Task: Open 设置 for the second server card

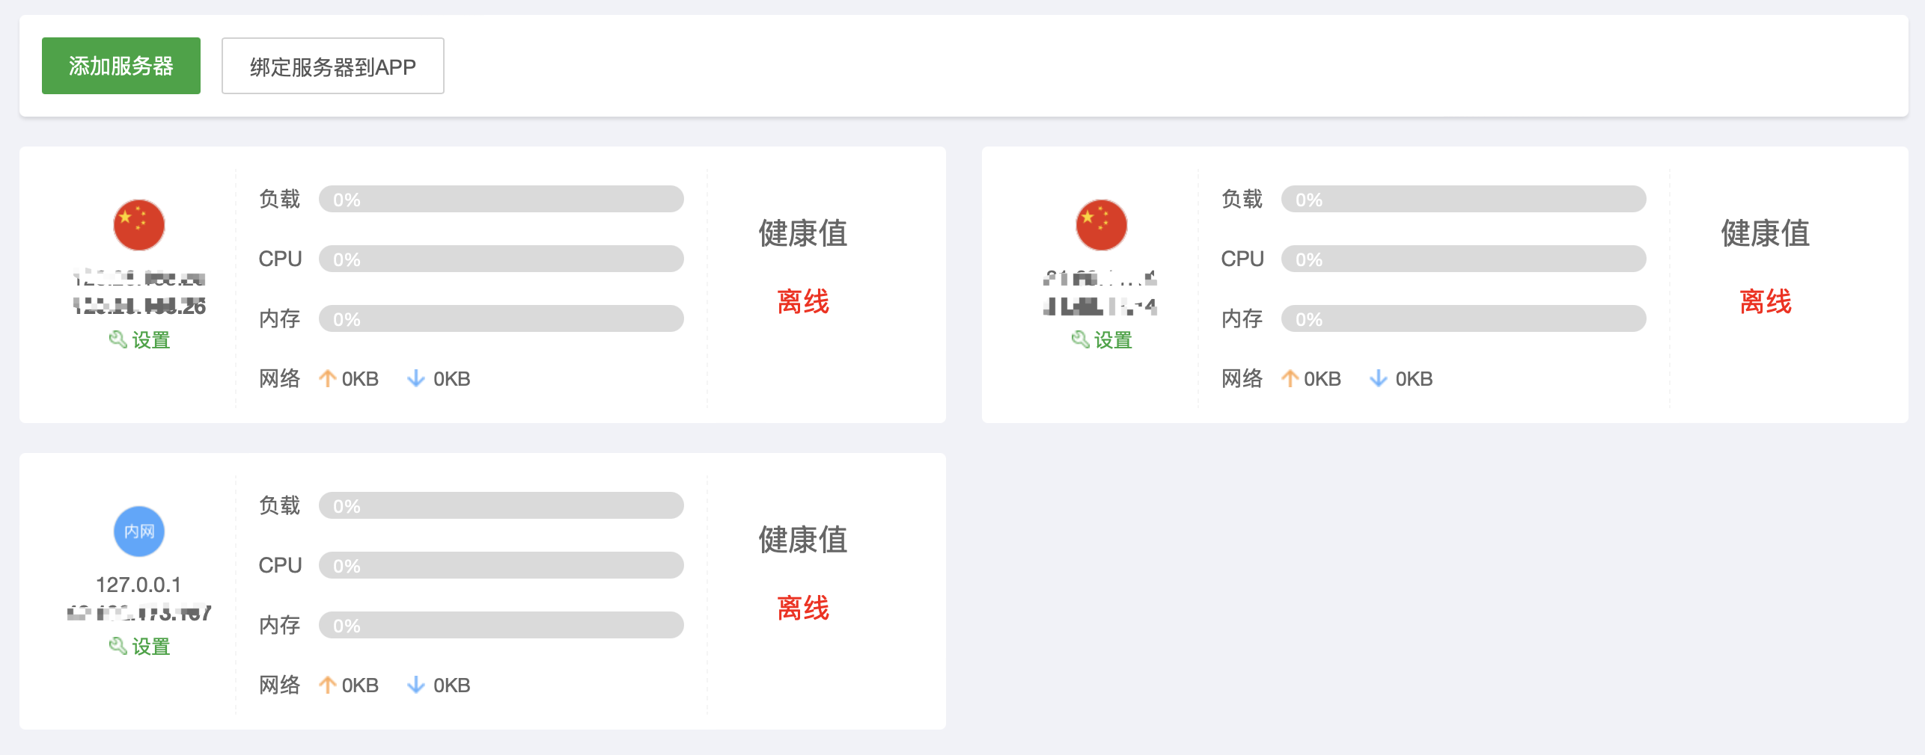Action: click(1102, 340)
